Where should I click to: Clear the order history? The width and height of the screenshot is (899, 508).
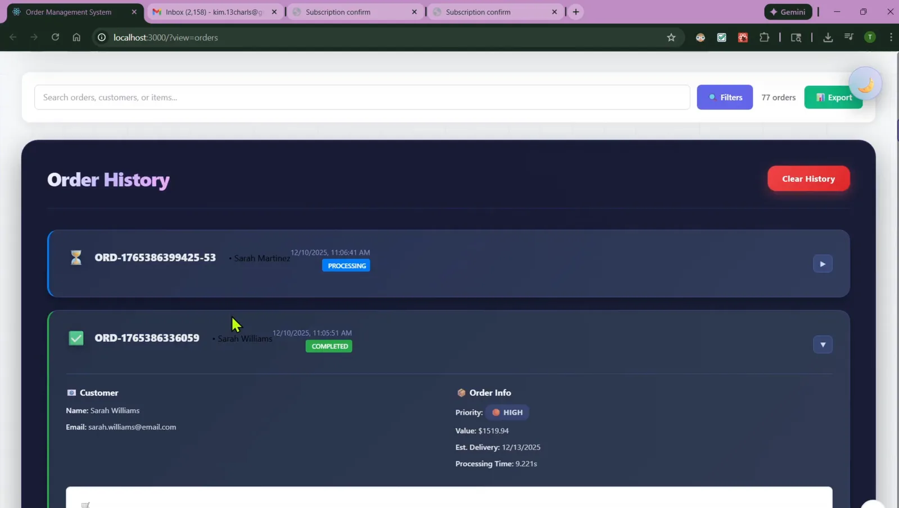click(x=809, y=179)
